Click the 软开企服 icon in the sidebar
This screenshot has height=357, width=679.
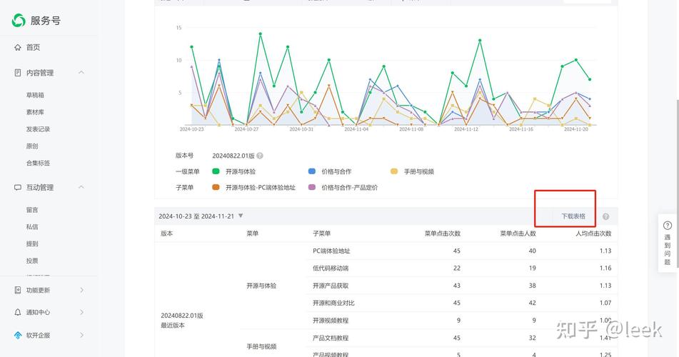(18, 335)
